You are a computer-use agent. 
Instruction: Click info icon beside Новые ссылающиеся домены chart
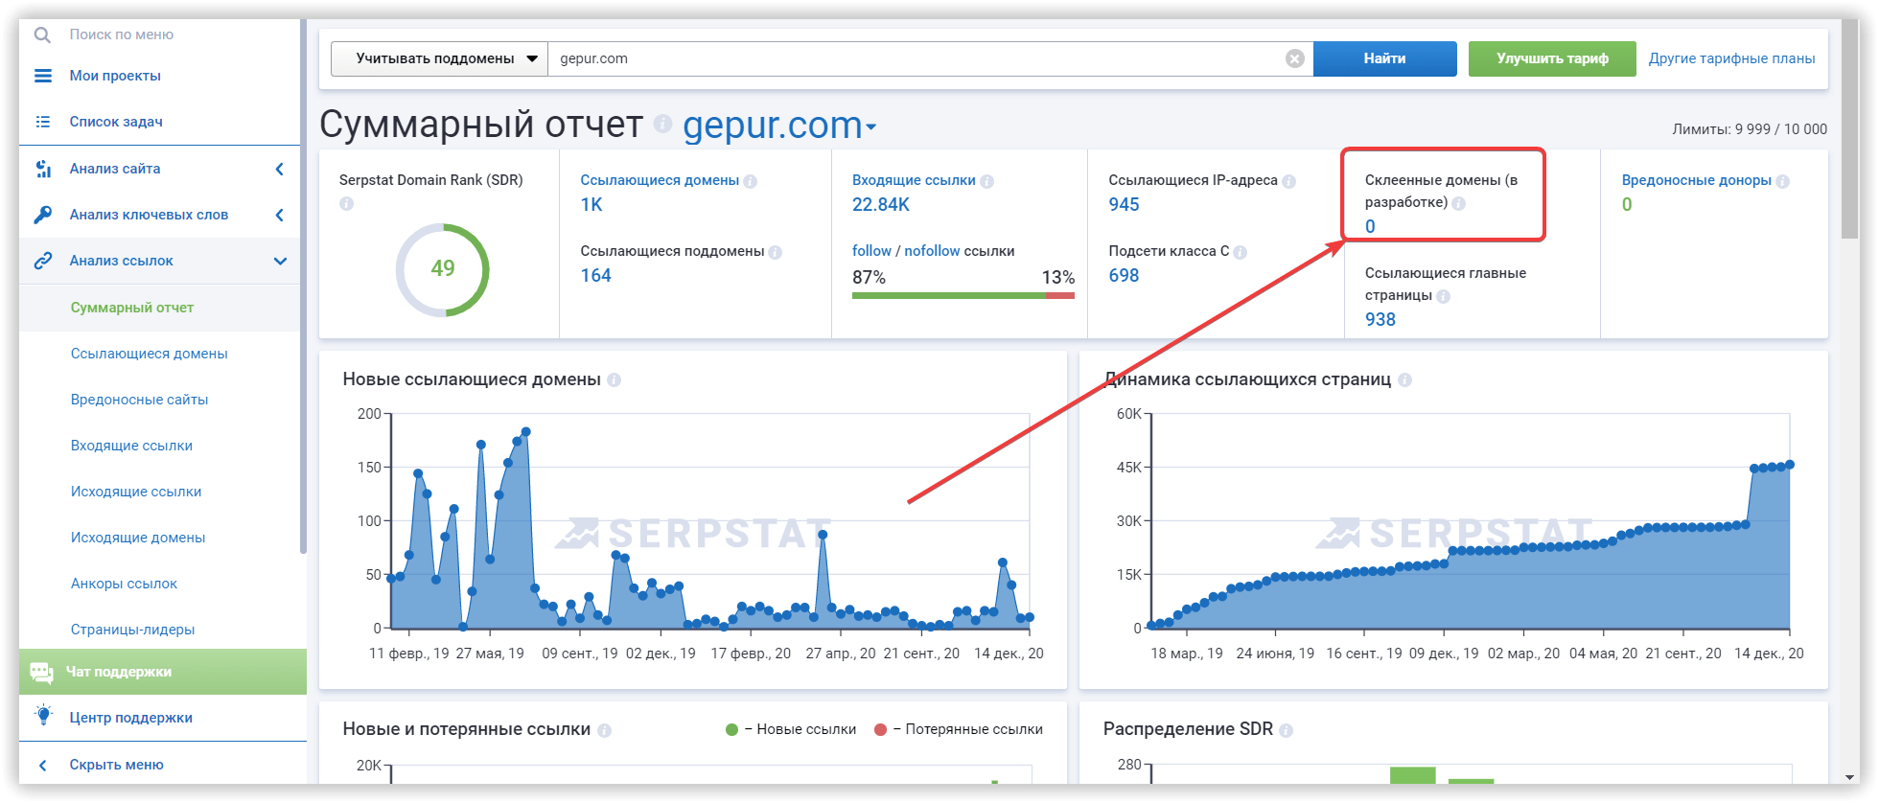point(615,380)
